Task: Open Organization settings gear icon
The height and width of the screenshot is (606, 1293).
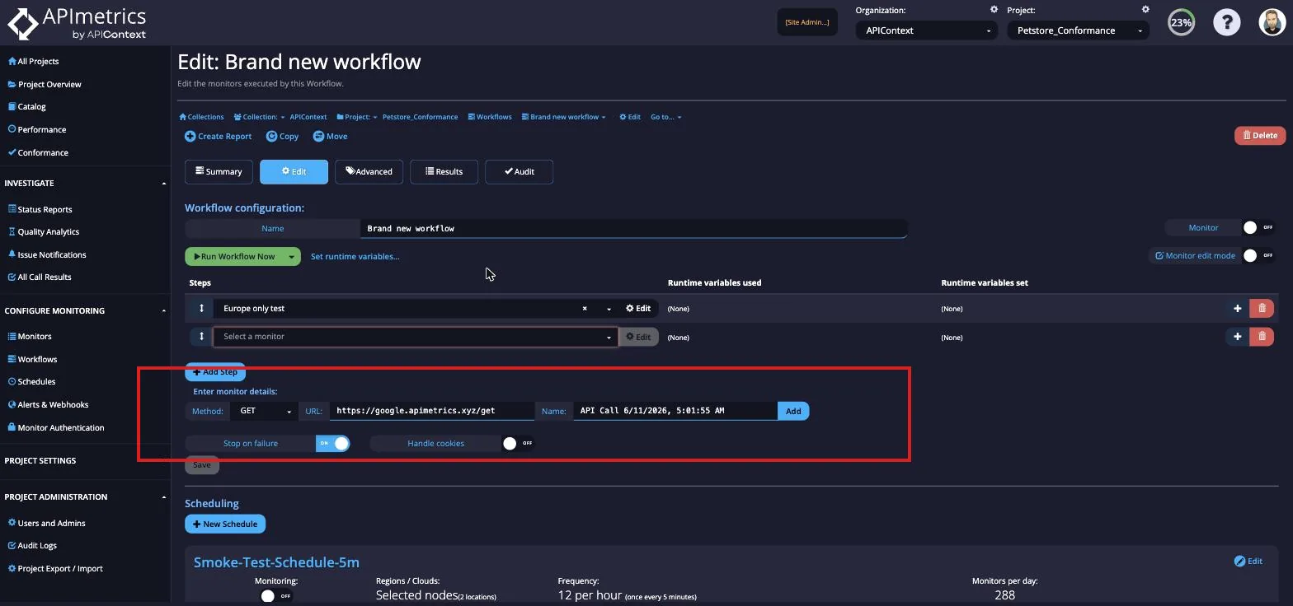Action: 994,10
